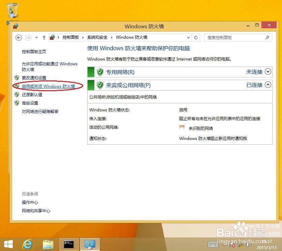Click the 未识别的网络 text
Viewport: 282px width, 251px height.
click(x=201, y=129)
